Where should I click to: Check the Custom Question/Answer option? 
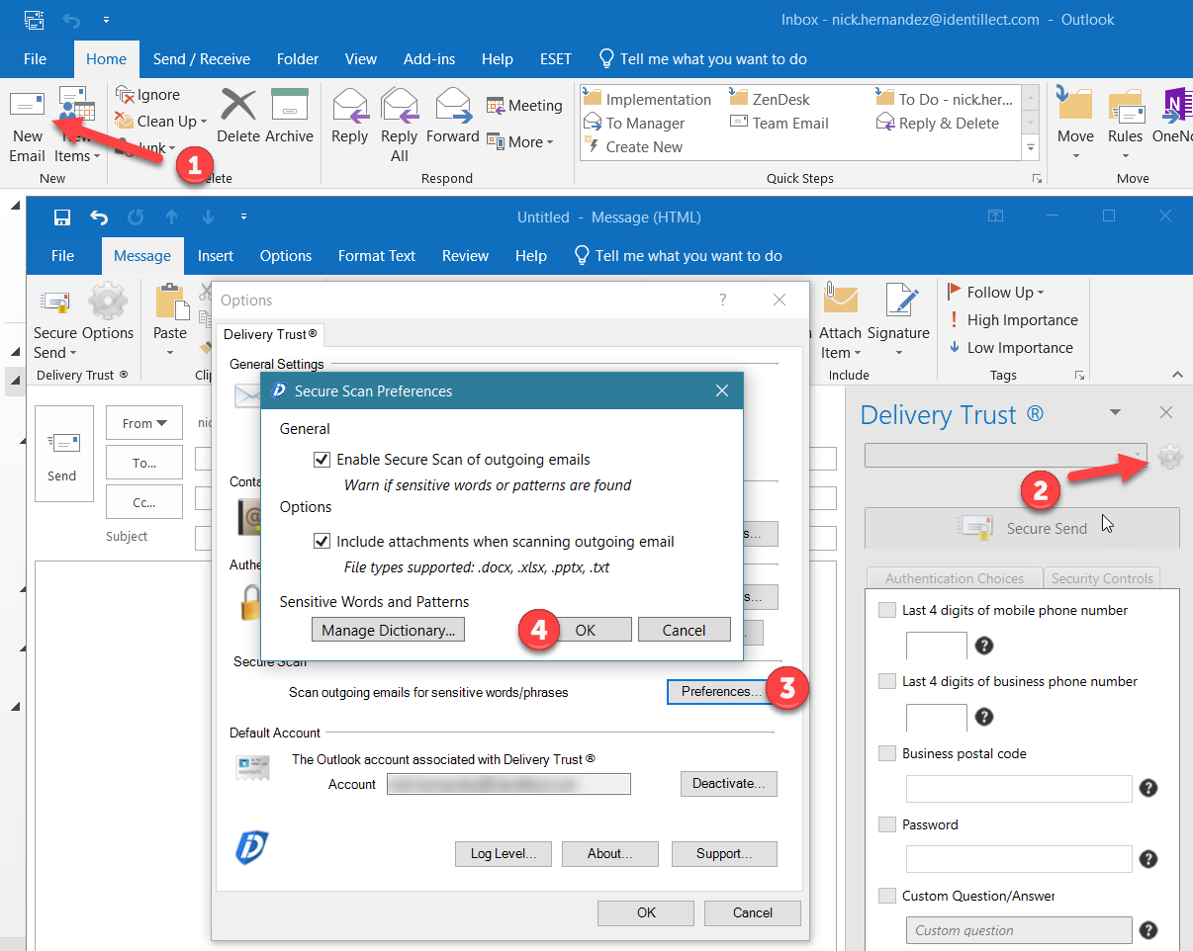pyautogui.click(x=887, y=896)
